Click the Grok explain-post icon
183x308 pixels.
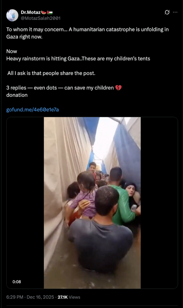click(x=167, y=12)
